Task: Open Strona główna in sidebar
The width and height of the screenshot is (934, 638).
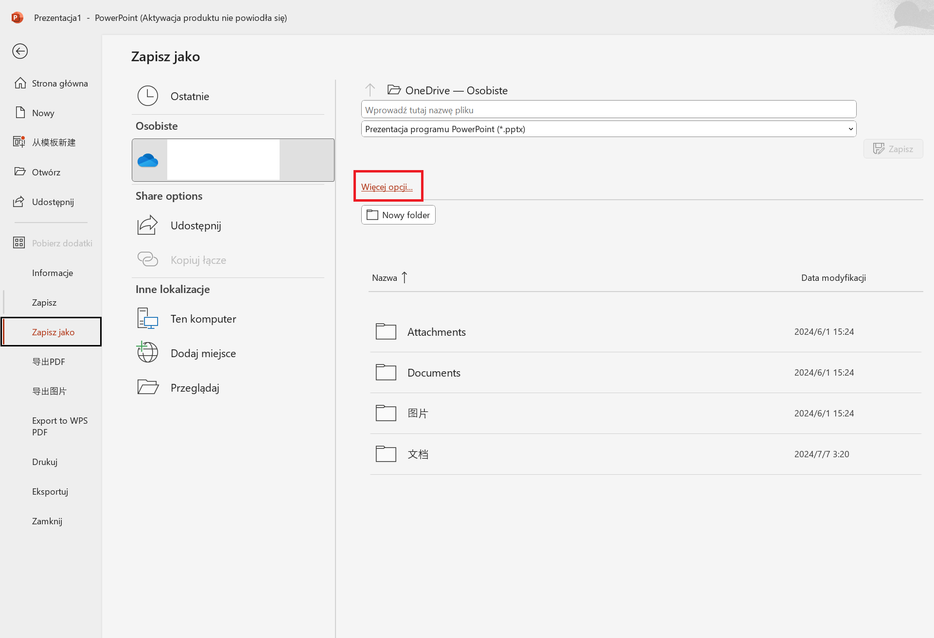Action: (x=59, y=84)
